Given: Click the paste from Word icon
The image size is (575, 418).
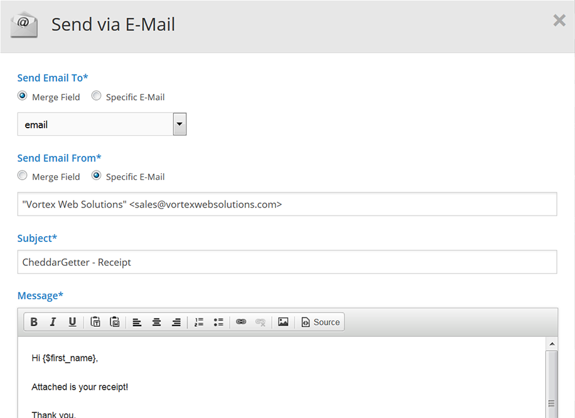Looking at the screenshot, I should [x=115, y=322].
